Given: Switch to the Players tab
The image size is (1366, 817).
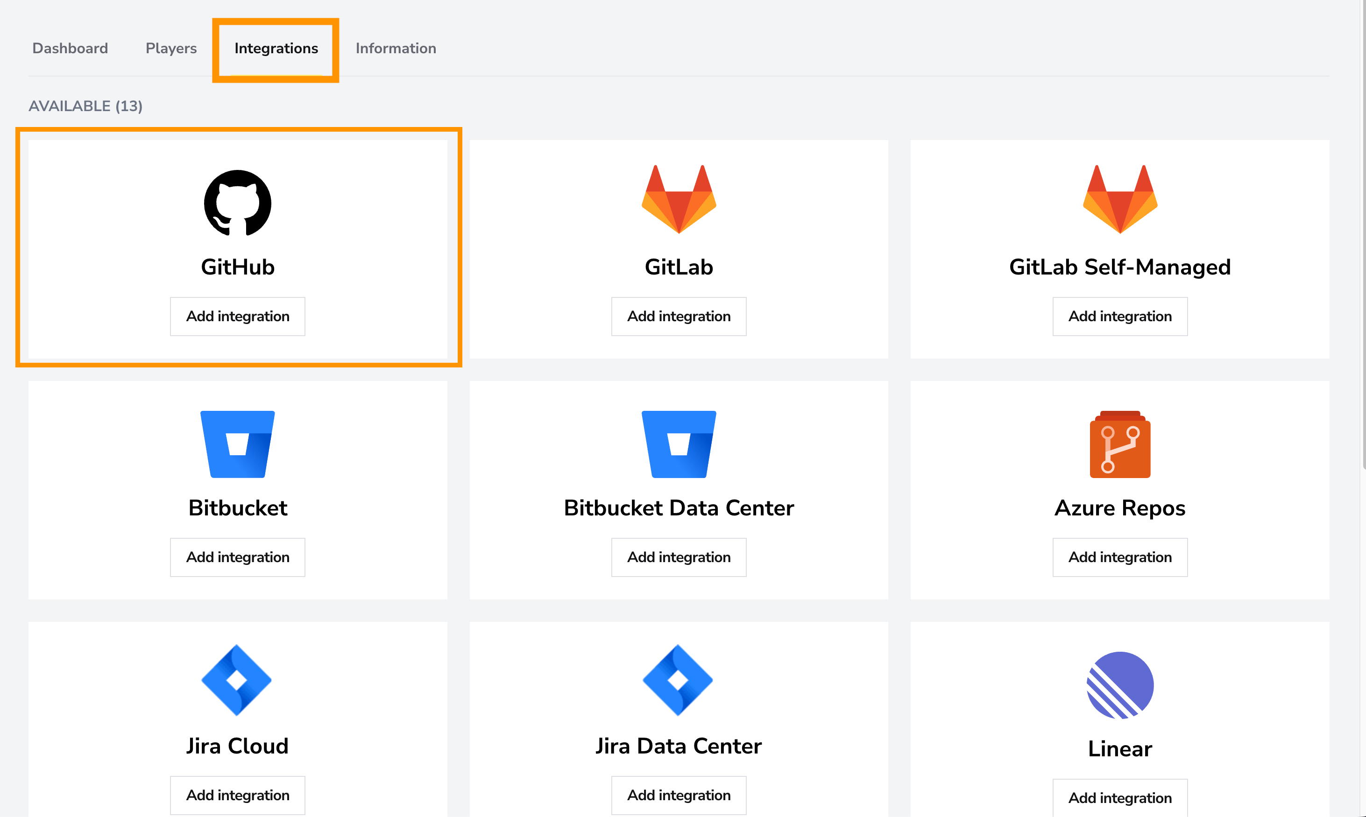Looking at the screenshot, I should (x=171, y=49).
